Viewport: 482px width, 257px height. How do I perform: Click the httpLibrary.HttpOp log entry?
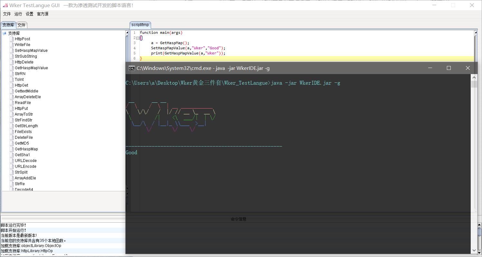point(27,251)
